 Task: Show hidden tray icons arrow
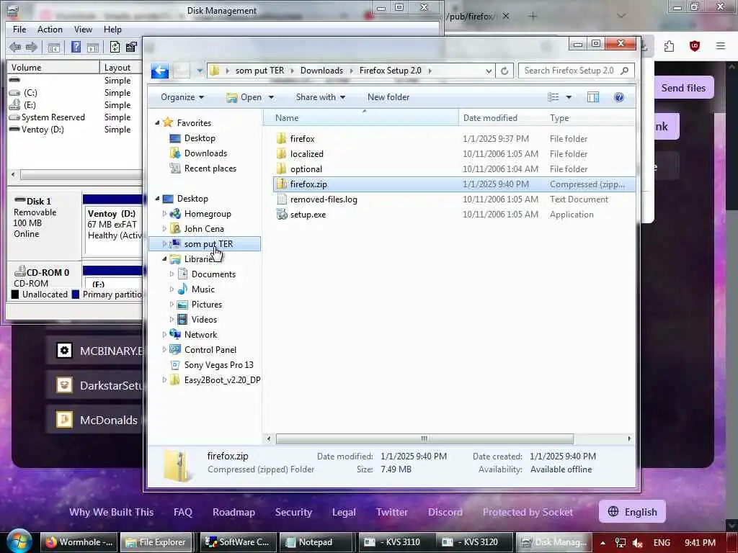coord(603,543)
